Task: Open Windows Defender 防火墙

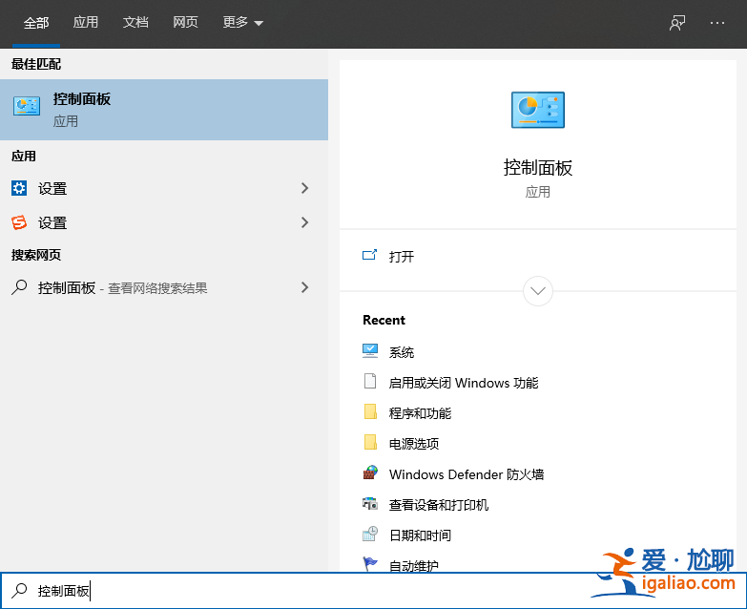Action: coord(467,474)
